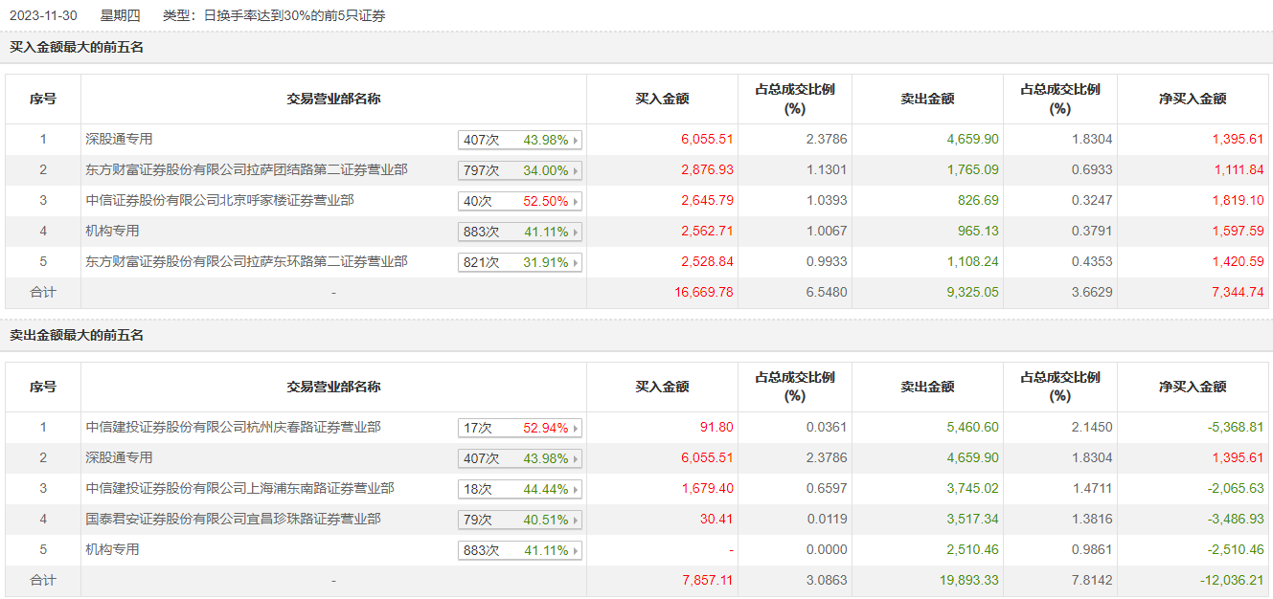Click 机构专用 in the bottom sell table
Image resolution: width=1273 pixels, height=599 pixels.
point(112,550)
